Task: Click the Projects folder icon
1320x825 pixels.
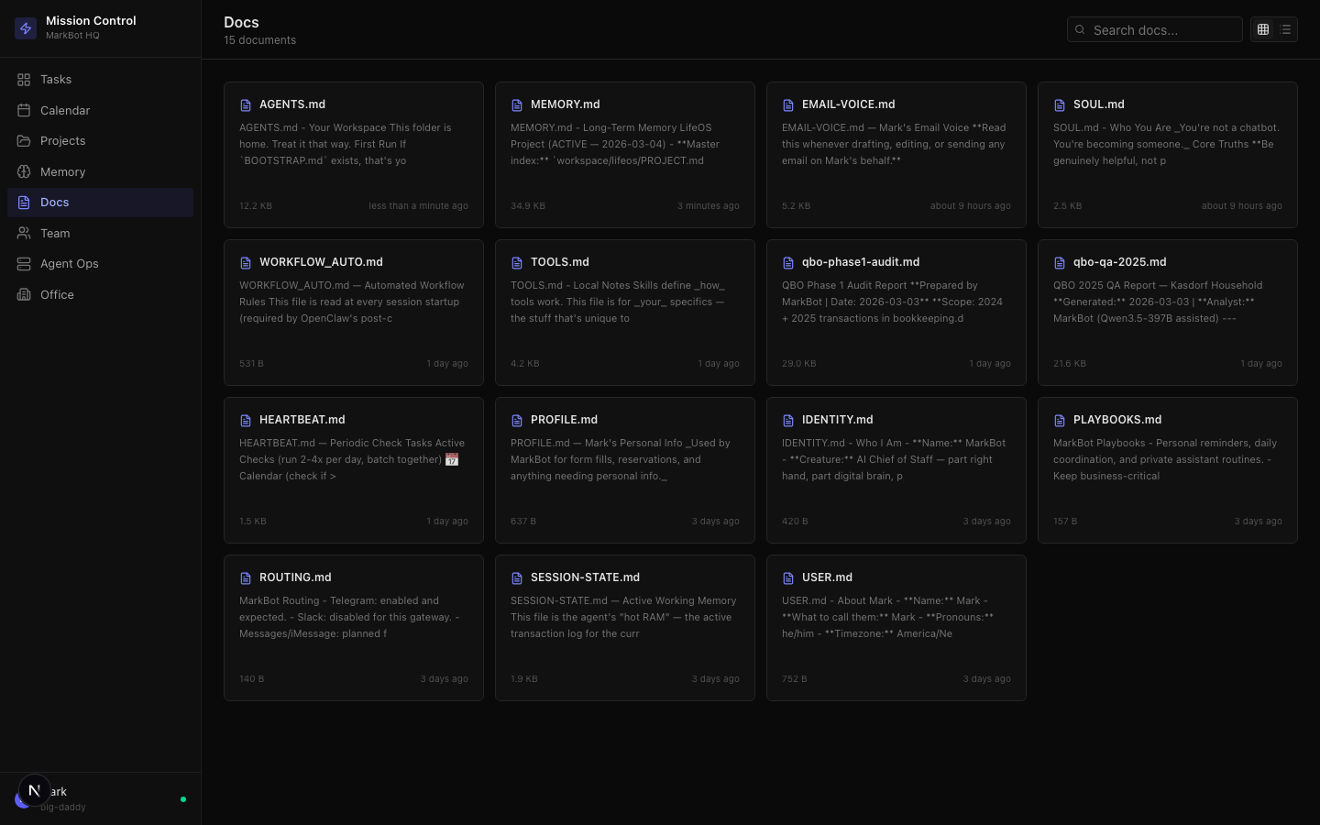Action: pyautogui.click(x=24, y=141)
